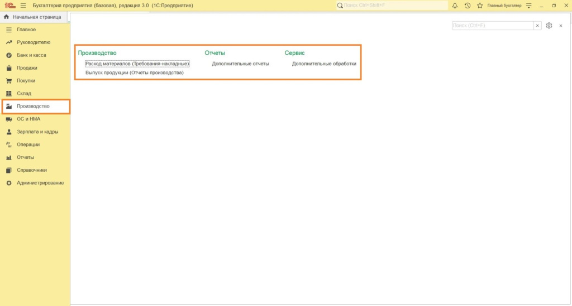Open the history clock icon

point(467,5)
